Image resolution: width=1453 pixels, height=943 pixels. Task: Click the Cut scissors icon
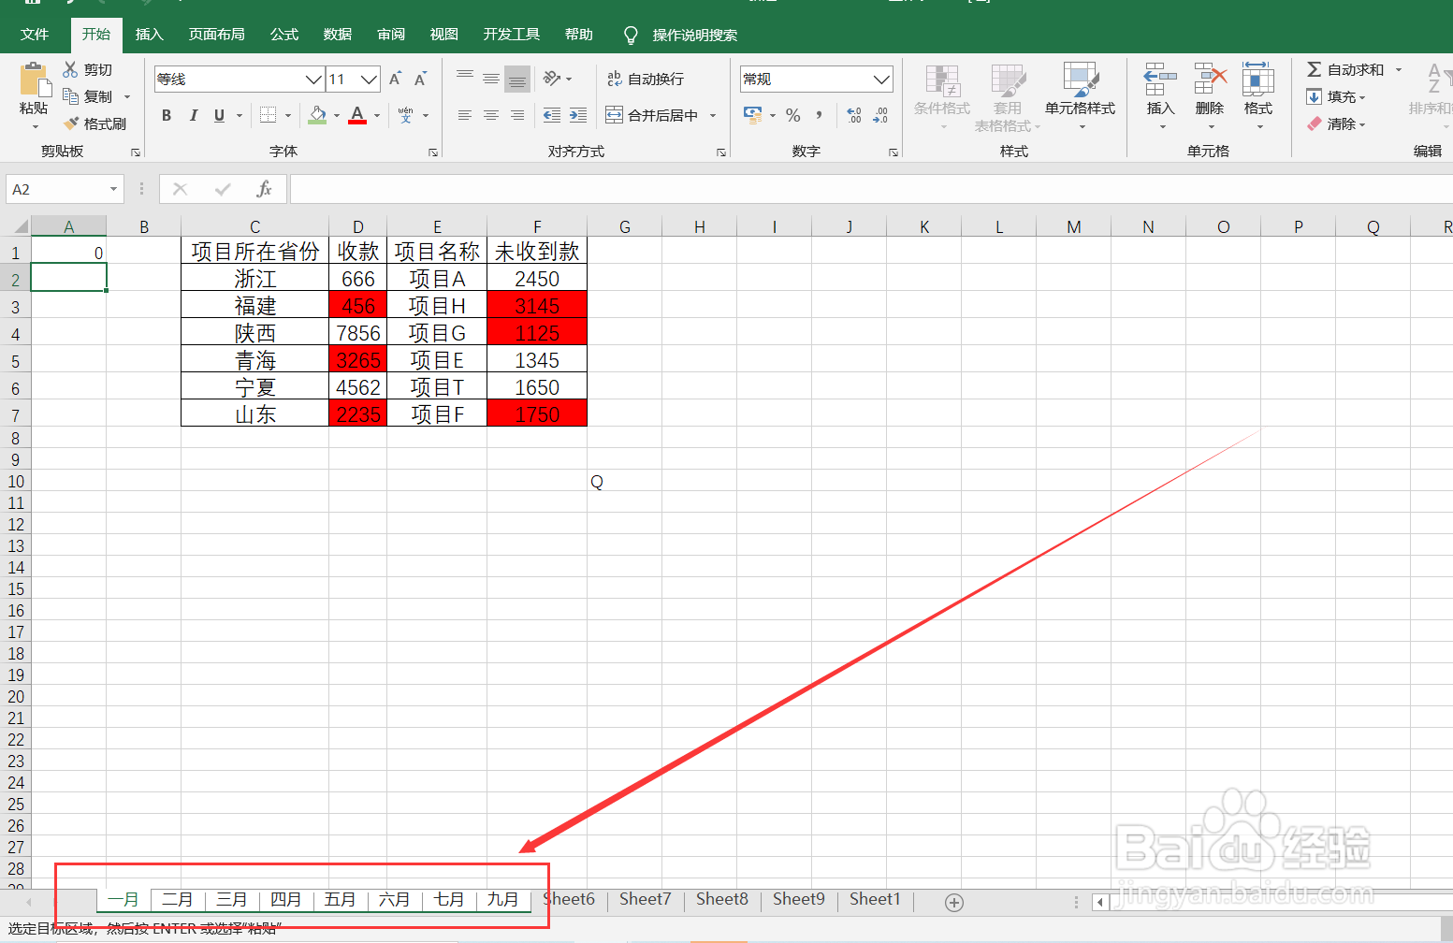70,69
